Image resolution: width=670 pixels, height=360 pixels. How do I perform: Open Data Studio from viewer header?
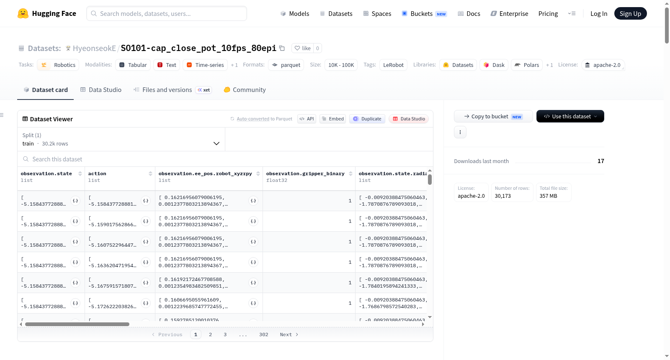(x=409, y=119)
